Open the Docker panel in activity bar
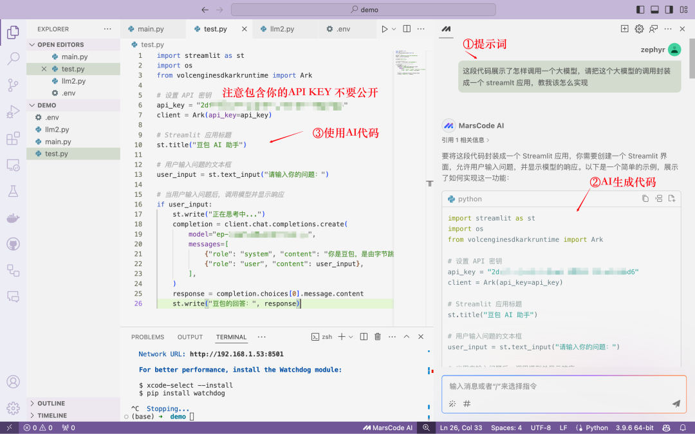This screenshot has width=695, height=434. point(13,218)
